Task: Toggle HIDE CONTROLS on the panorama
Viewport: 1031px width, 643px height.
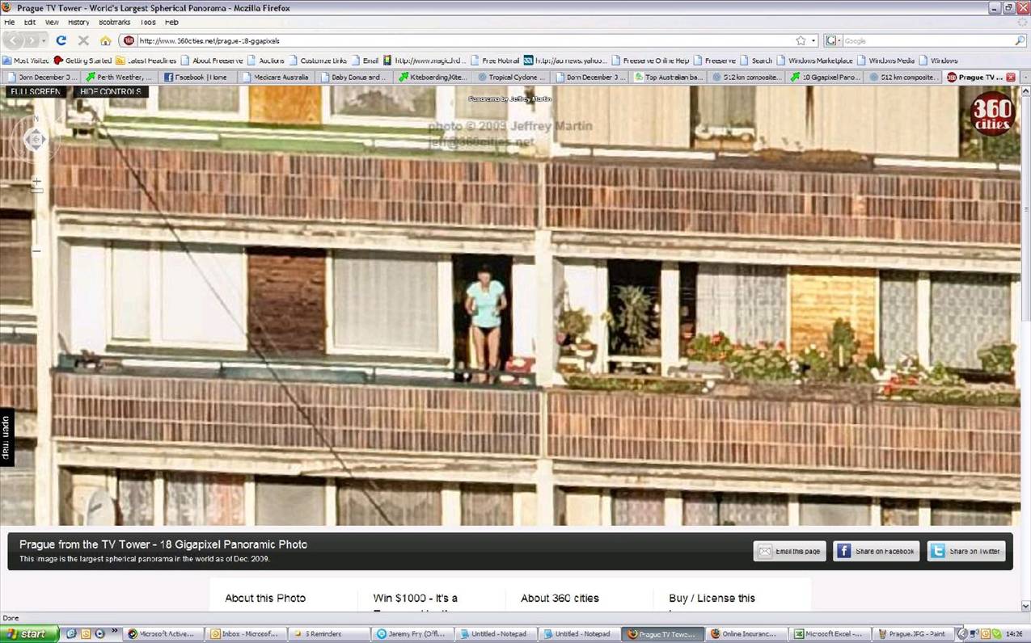Action: [111, 92]
